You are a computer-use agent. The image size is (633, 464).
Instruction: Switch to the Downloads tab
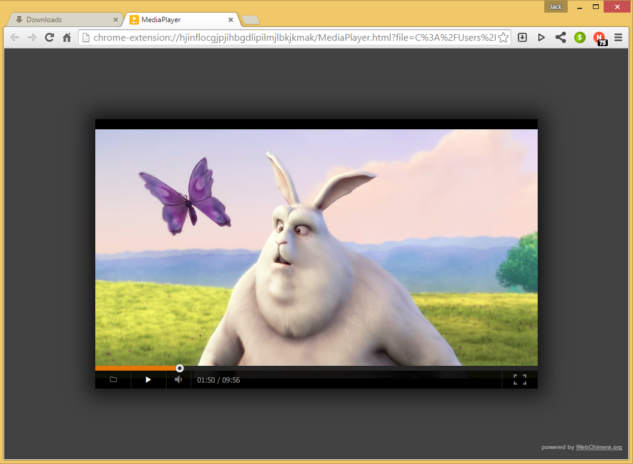click(65, 19)
